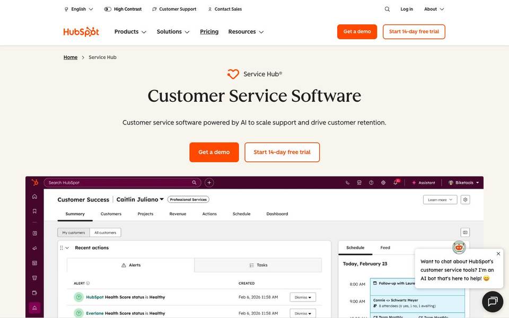Click the hero Start 14-day free trial button
This screenshot has height=318, width=509.
pos(282,152)
